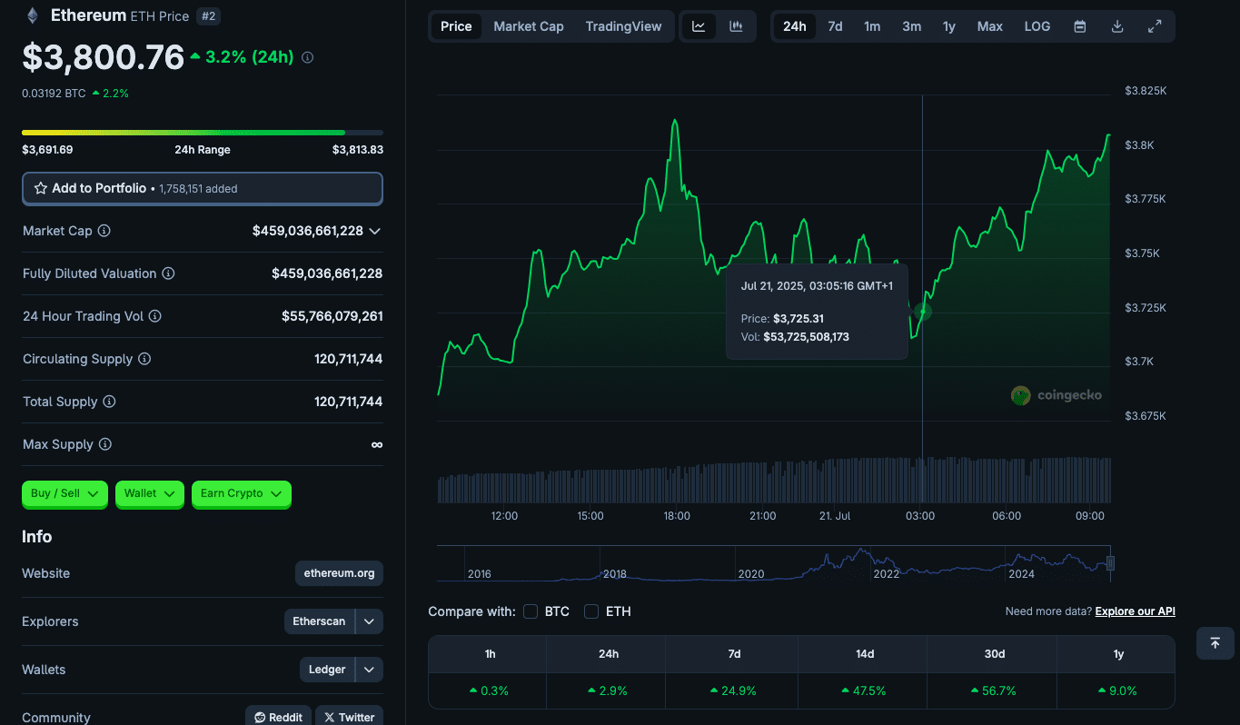Click the star icon in Add to Portfolio
1240x725 pixels.
pyautogui.click(x=41, y=188)
